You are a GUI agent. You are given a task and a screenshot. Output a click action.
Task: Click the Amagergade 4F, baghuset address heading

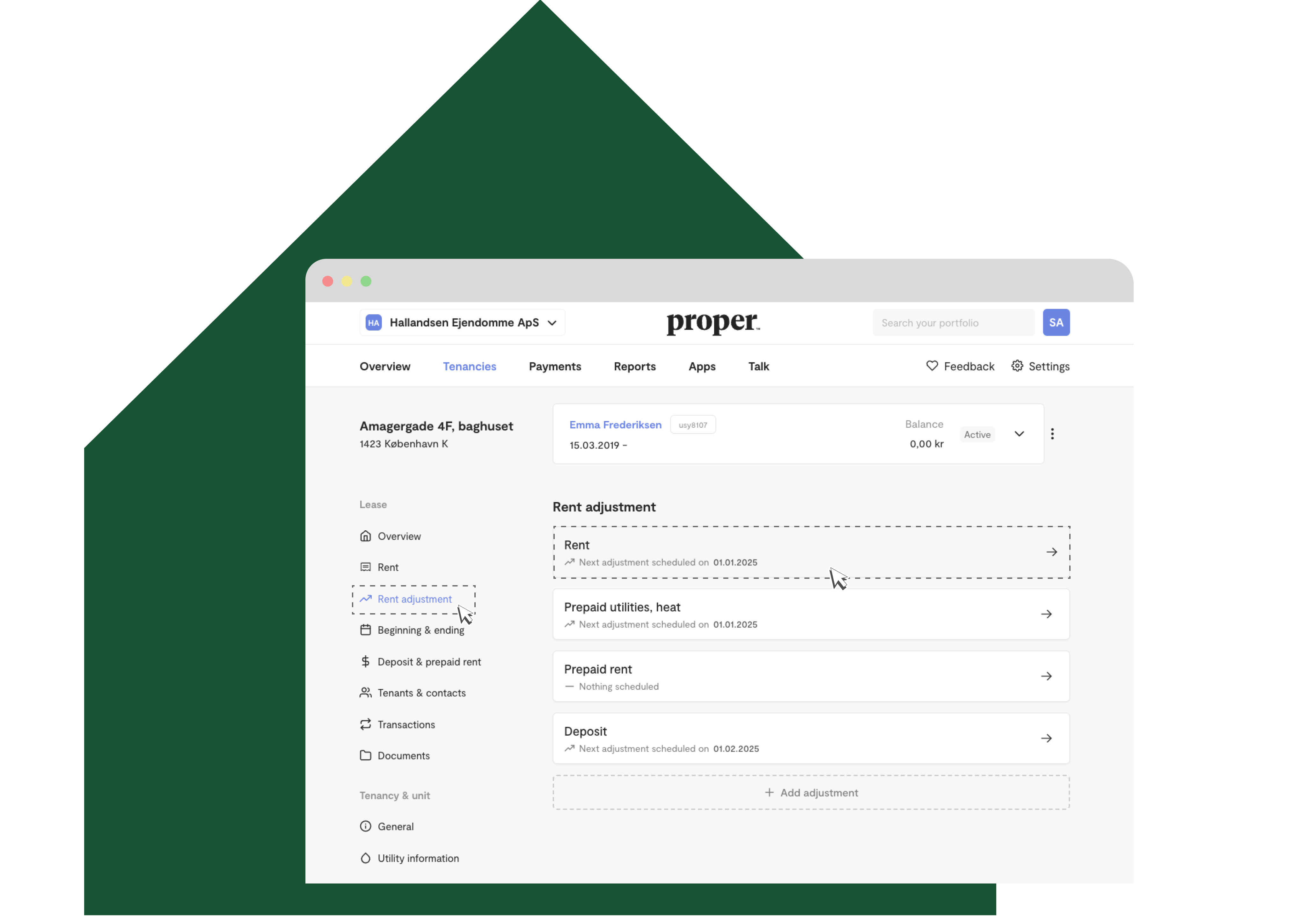click(x=436, y=426)
